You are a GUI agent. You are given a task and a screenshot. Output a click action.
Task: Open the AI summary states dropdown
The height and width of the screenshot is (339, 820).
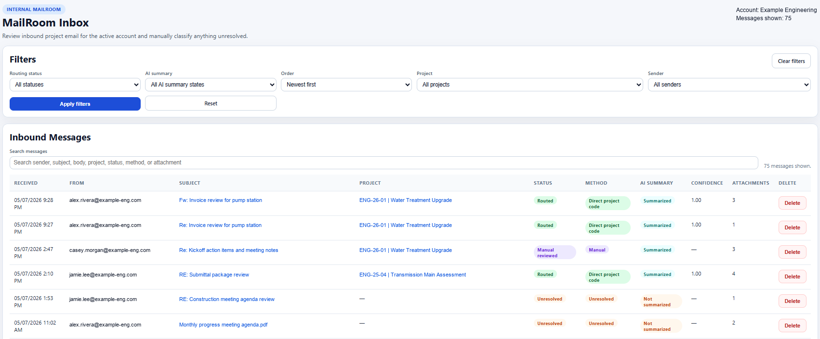211,85
